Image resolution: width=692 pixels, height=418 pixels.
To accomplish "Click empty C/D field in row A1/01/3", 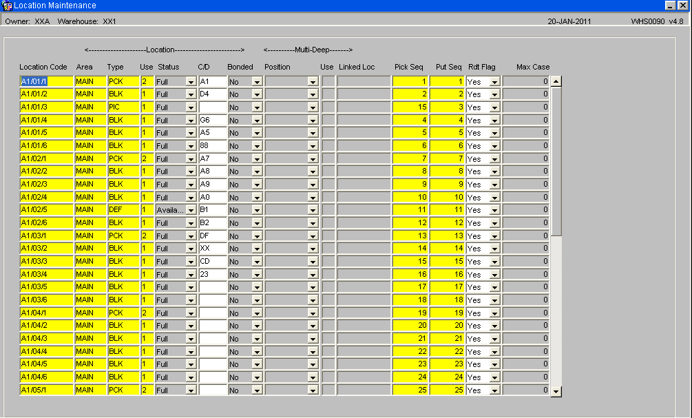I will [x=213, y=107].
